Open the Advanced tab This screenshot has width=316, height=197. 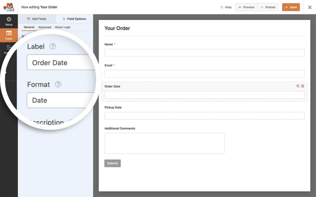44,27
